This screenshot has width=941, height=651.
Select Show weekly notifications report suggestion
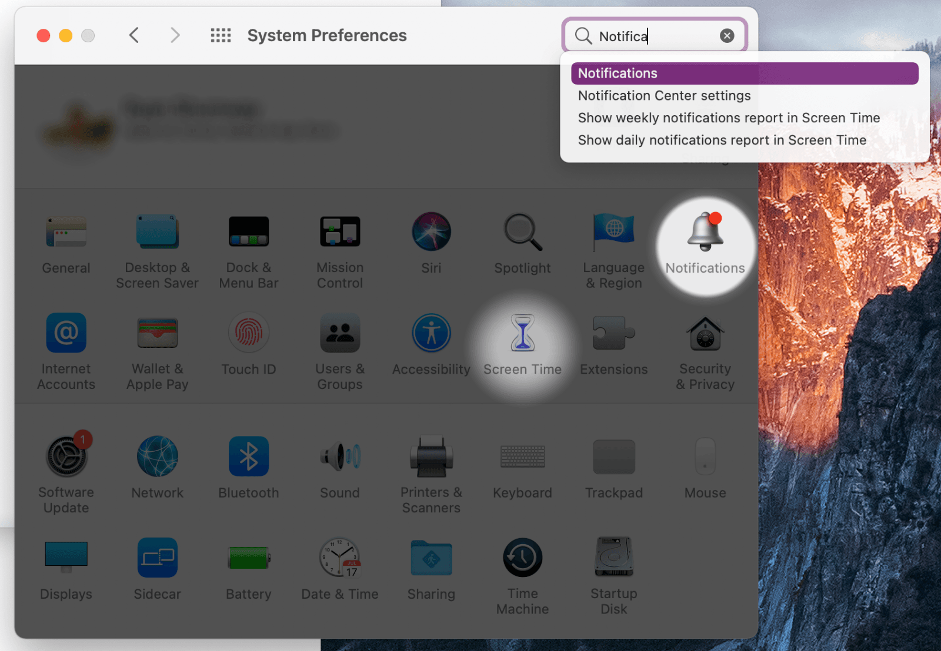[745, 118]
